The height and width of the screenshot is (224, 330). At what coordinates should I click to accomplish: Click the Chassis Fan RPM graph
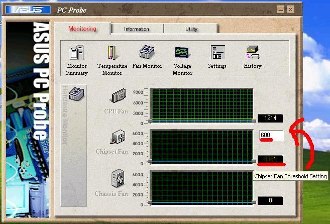pos(202,188)
